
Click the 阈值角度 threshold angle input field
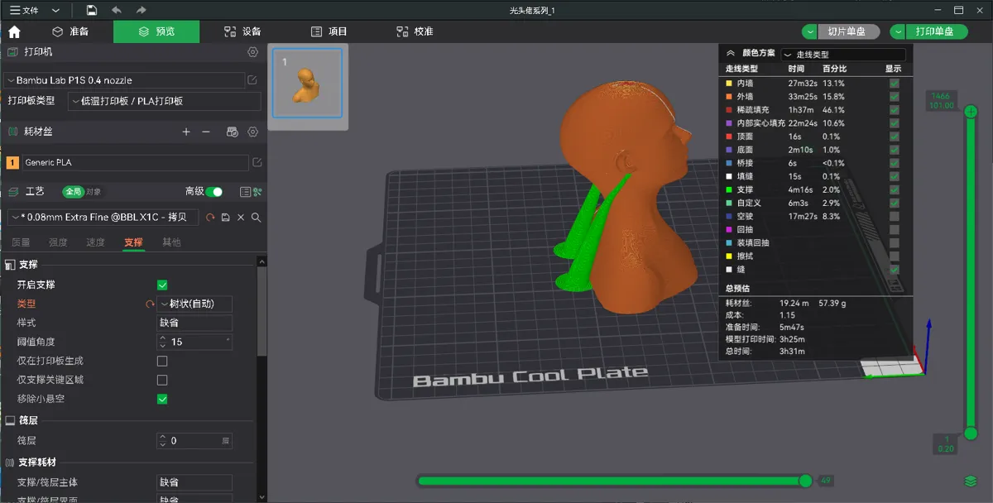coord(194,342)
